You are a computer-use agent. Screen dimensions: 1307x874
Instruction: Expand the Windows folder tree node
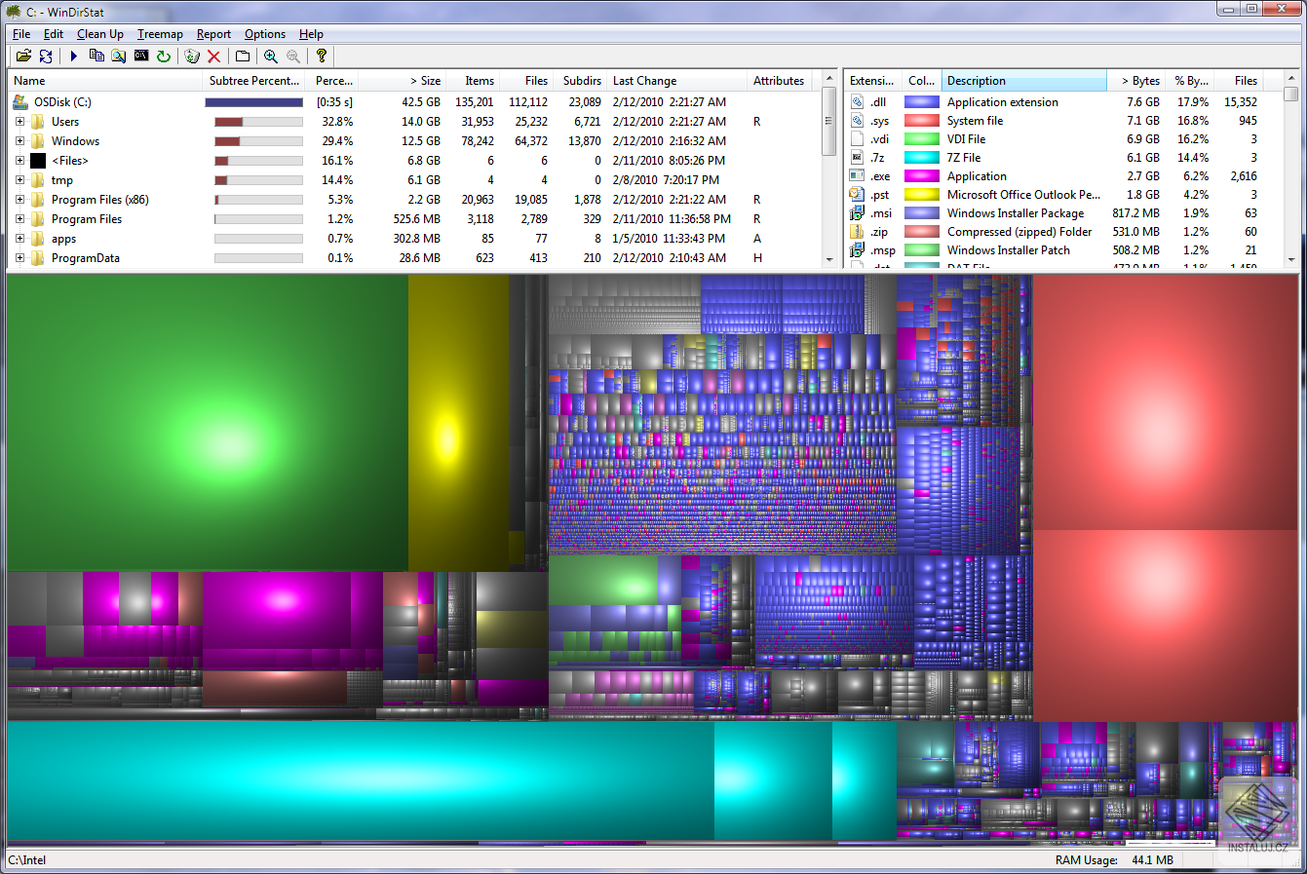point(19,141)
